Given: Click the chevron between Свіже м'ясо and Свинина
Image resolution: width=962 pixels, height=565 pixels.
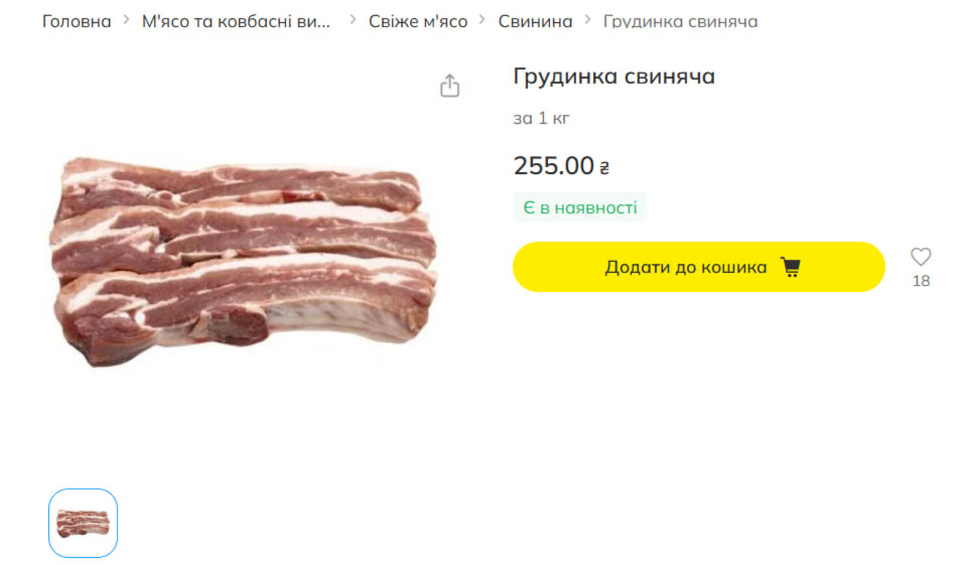Looking at the screenshot, I should click(482, 20).
